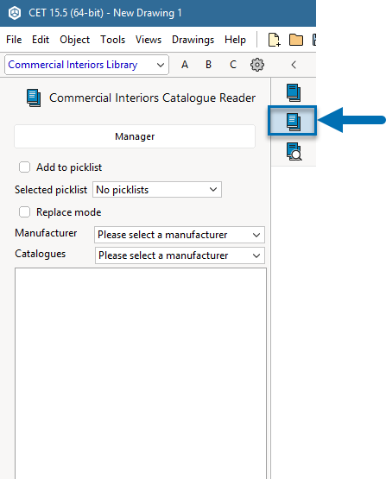Open the Edit menu
This screenshot has width=386, height=479.
tap(41, 40)
